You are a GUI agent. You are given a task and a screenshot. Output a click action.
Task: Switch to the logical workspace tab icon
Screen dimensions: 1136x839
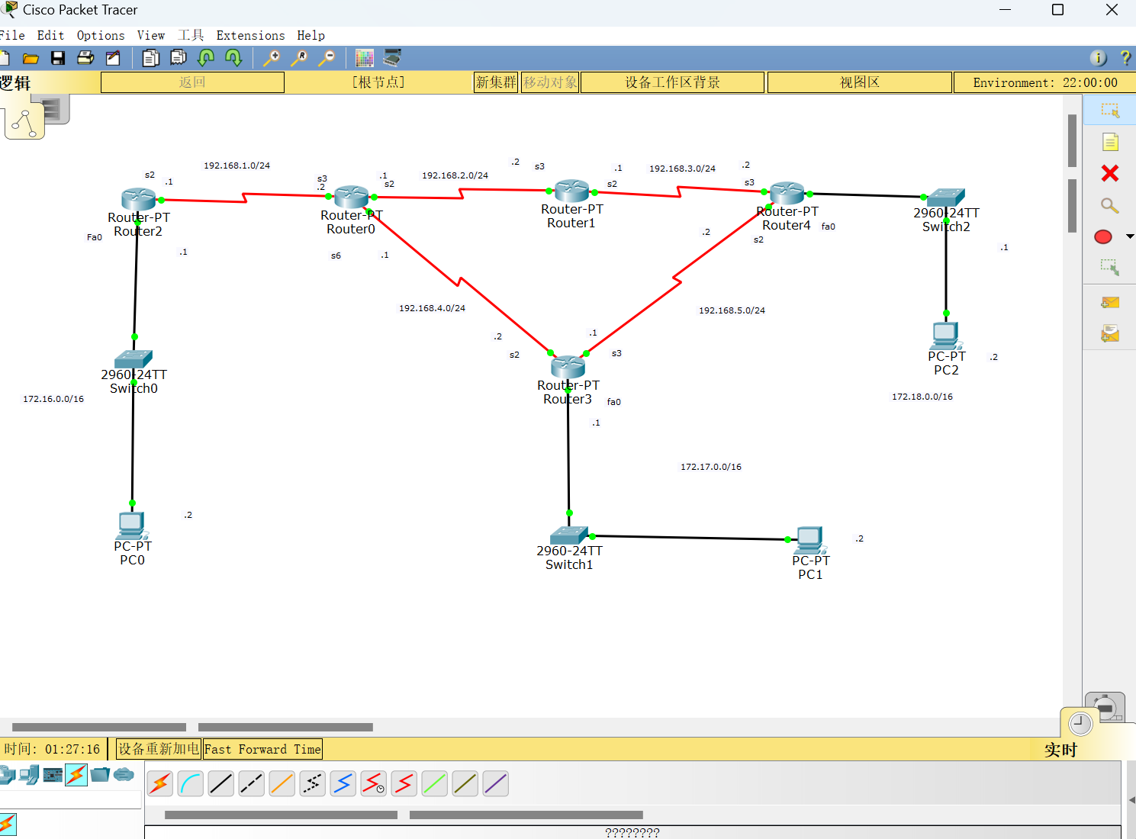click(24, 122)
